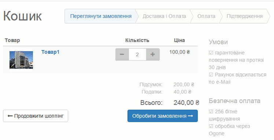The height and width of the screenshot is (140, 274).
Task: Click the Обробити замовлення button
Action: (163, 116)
